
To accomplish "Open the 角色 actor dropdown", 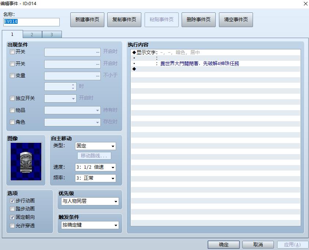I will (72, 122).
